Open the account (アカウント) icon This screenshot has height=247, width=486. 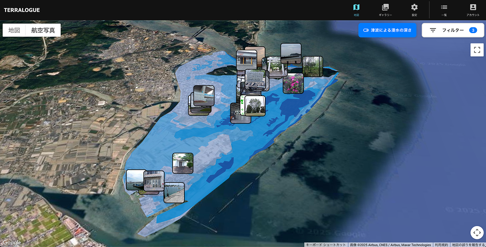(x=473, y=10)
